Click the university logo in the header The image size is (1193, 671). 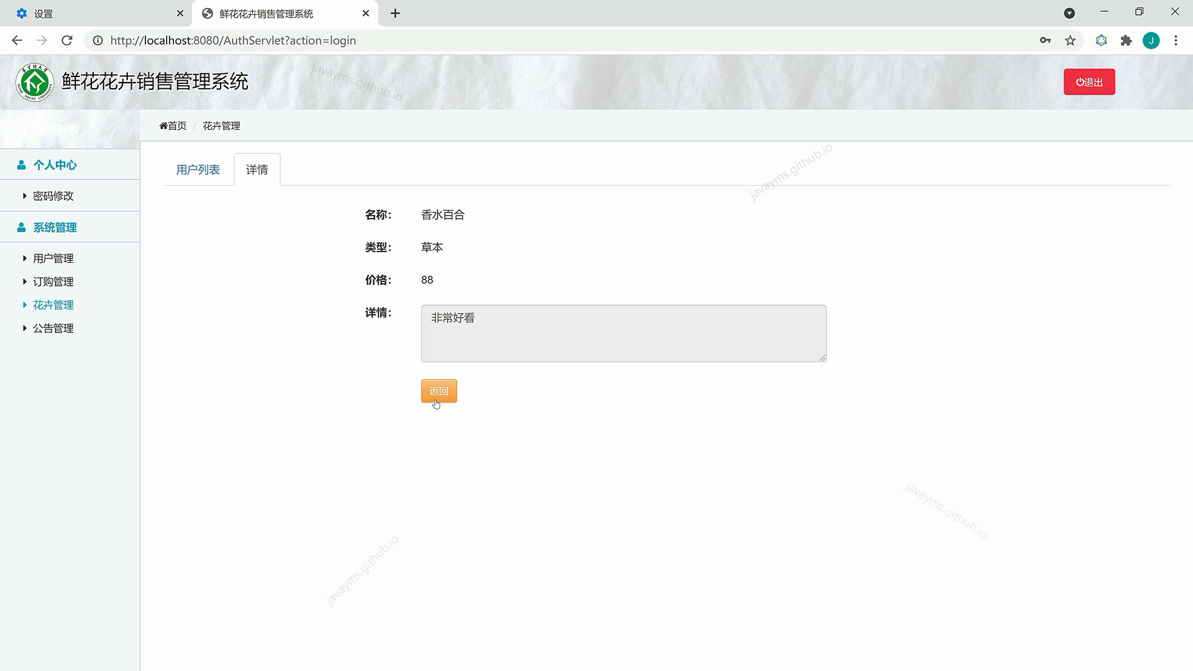34,81
